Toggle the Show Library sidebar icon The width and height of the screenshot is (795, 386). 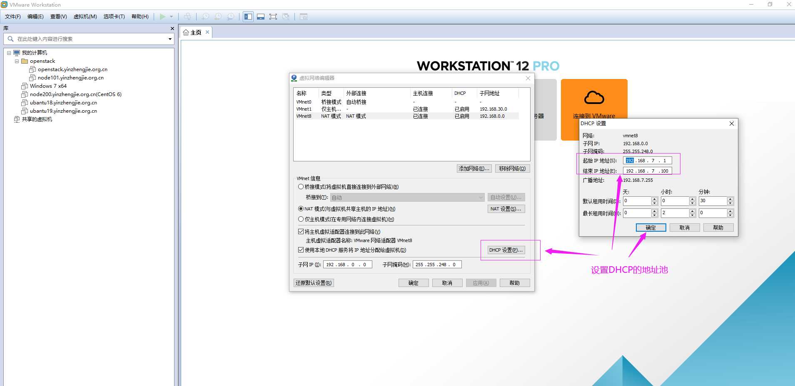(248, 17)
